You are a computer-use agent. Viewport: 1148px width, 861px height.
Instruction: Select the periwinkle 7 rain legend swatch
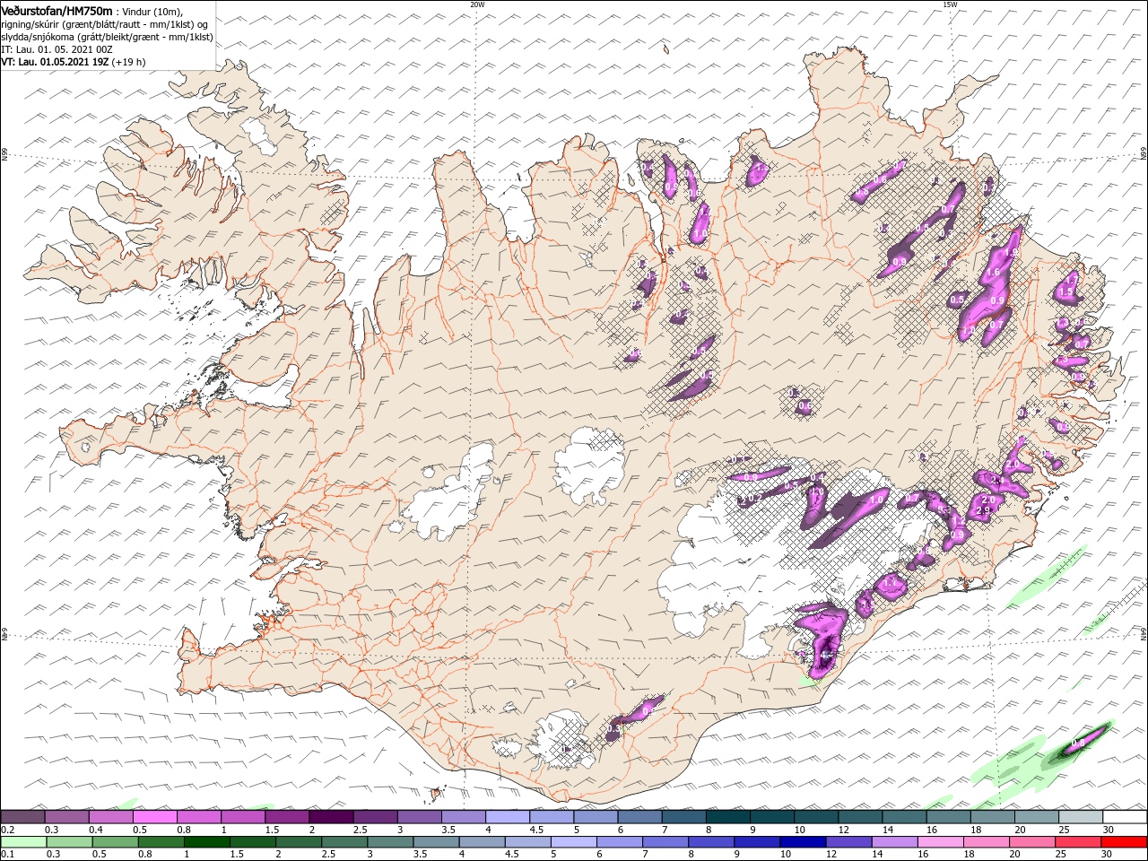click(665, 842)
